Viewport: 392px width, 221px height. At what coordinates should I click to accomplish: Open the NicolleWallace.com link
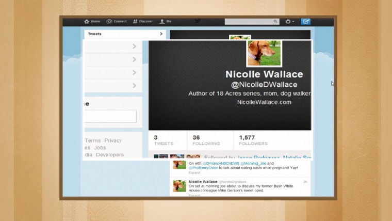[x=264, y=102]
